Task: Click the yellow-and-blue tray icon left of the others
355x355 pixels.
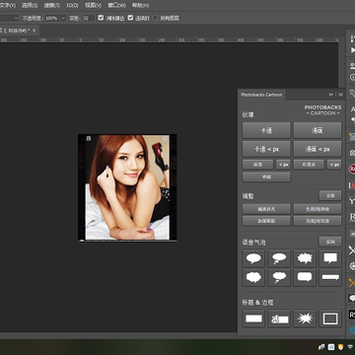Action: [321, 347]
